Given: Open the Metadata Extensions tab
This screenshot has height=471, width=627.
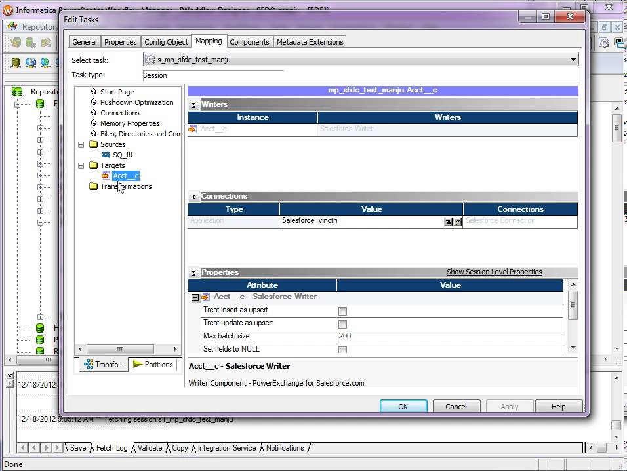Looking at the screenshot, I should pos(310,42).
